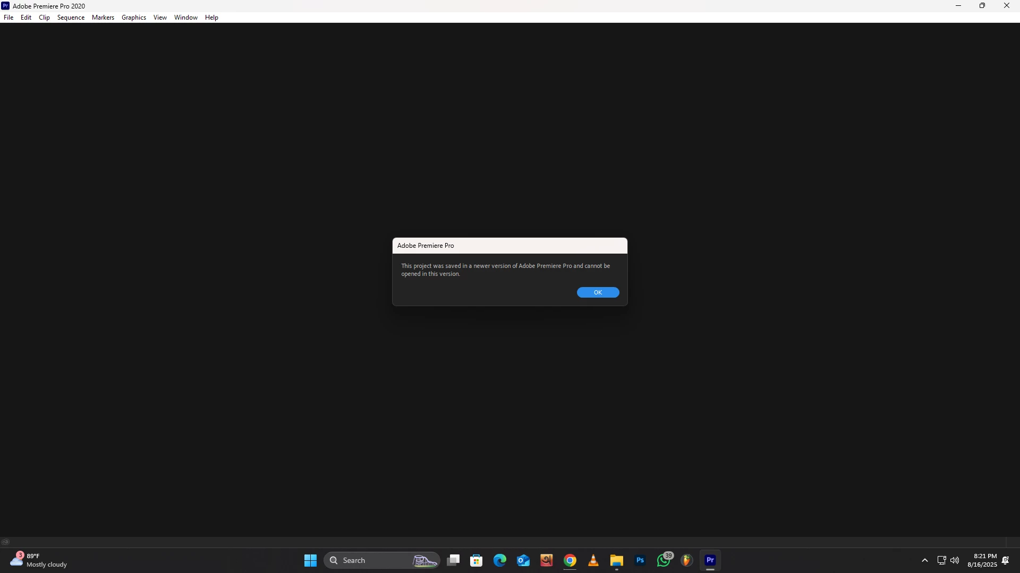Open the Markers menu
The width and height of the screenshot is (1020, 573).
pos(103,18)
